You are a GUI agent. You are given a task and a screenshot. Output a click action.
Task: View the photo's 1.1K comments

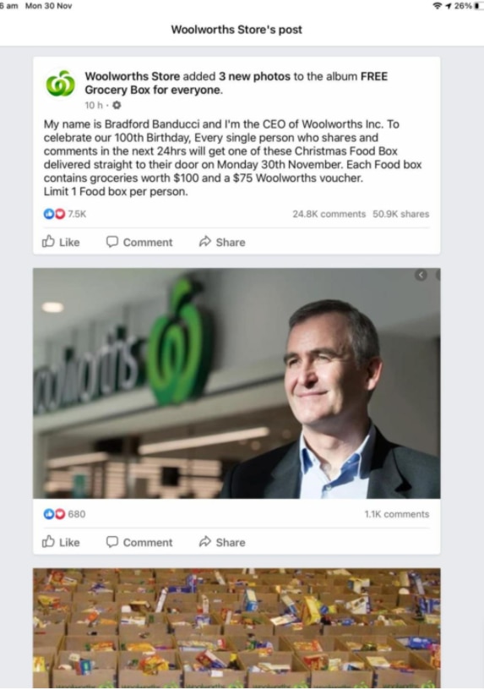[x=396, y=514]
